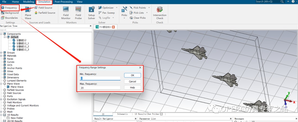
Task: Select 分割线12_2 in the tree
Action: [x=23, y=46]
